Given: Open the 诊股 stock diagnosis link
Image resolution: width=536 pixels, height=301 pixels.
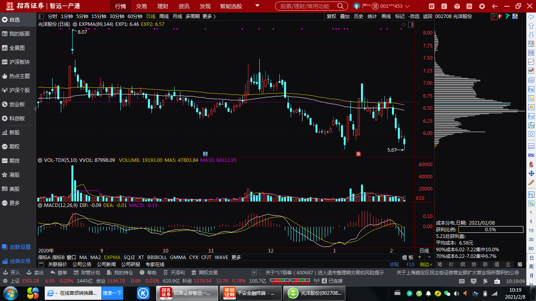Looking at the screenshot, I should tap(394, 264).
